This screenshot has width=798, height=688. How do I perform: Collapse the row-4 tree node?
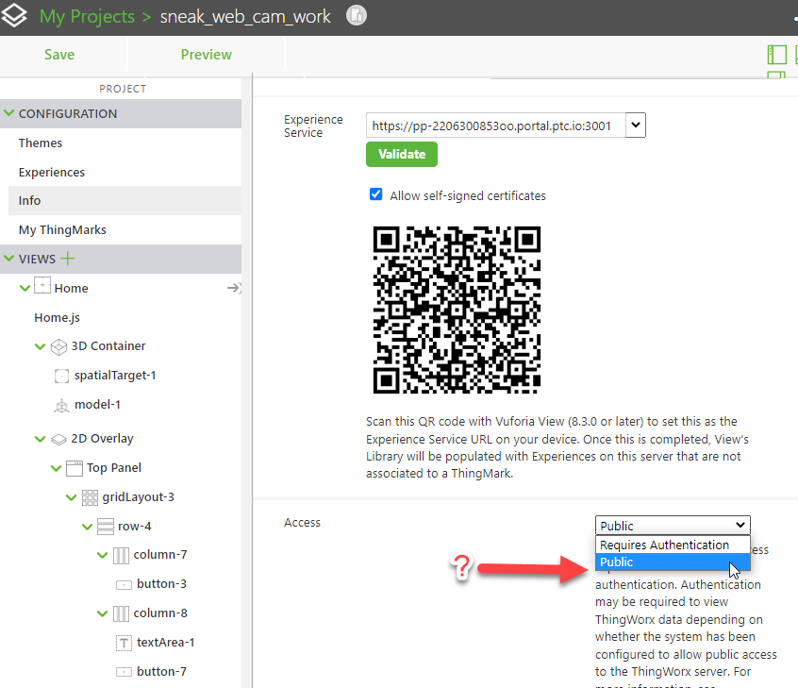point(87,526)
